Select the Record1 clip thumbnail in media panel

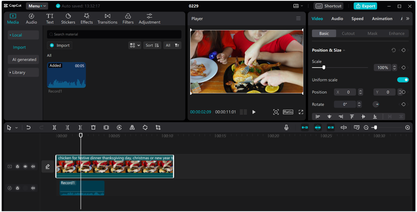pyautogui.click(x=66, y=75)
